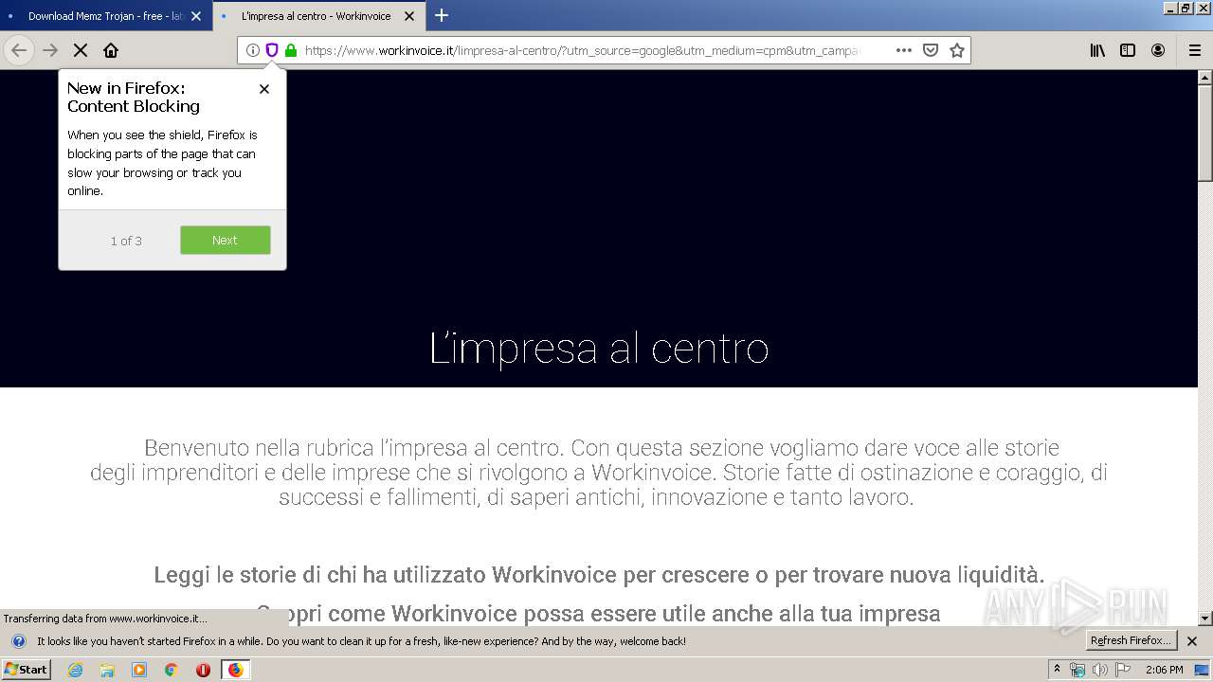Viewport: 1213px width, 682px height.
Task: Open file explorer folder taskbar icon
Action: [107, 670]
